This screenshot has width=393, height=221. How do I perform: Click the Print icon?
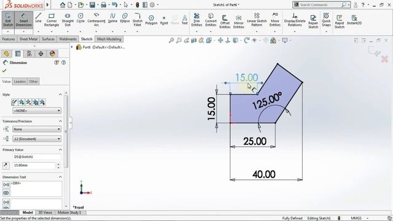(x=103, y=5)
